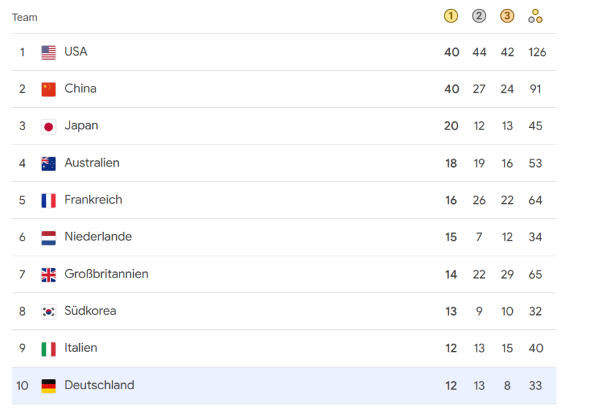594x409 pixels.
Task: Click USA's total of 126 medals
Action: [x=537, y=52]
